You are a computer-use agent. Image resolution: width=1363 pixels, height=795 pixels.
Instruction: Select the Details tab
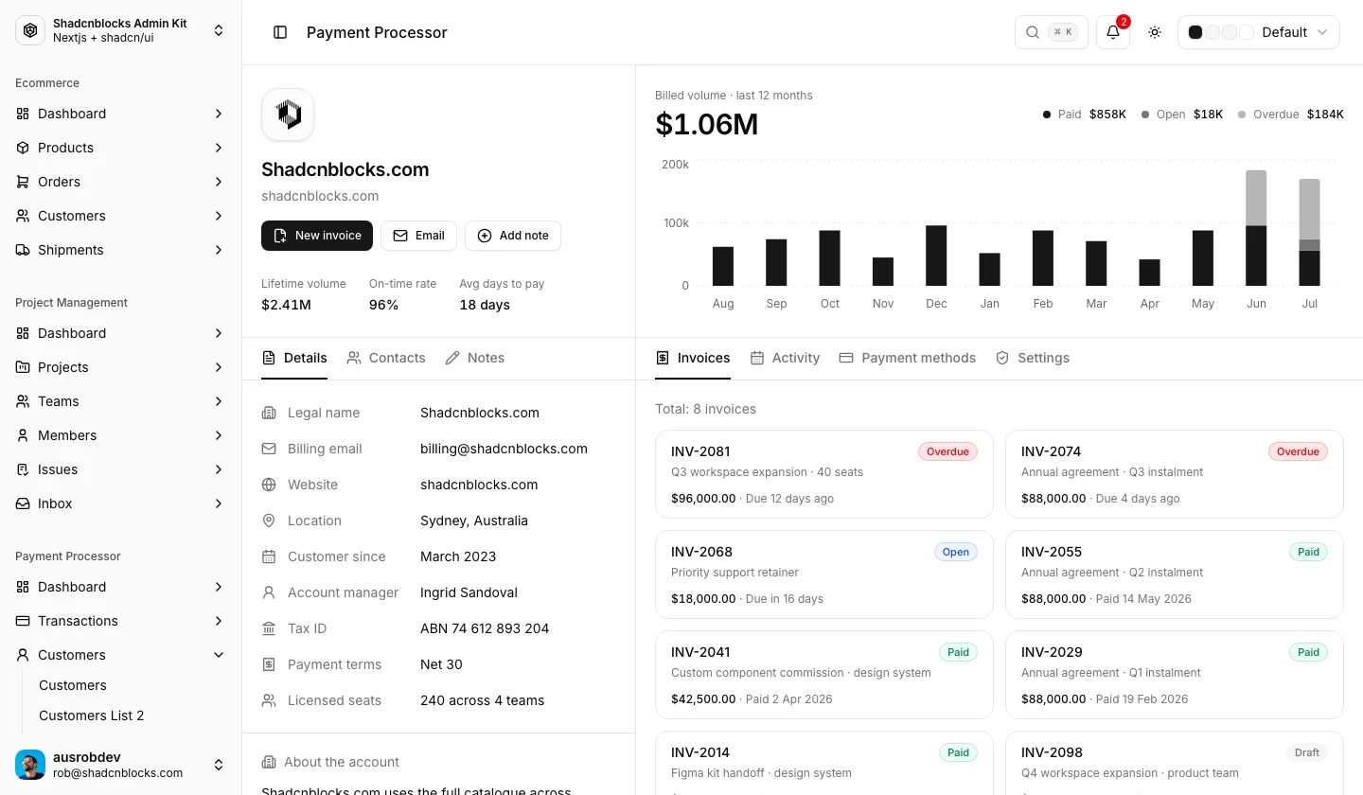click(x=294, y=358)
